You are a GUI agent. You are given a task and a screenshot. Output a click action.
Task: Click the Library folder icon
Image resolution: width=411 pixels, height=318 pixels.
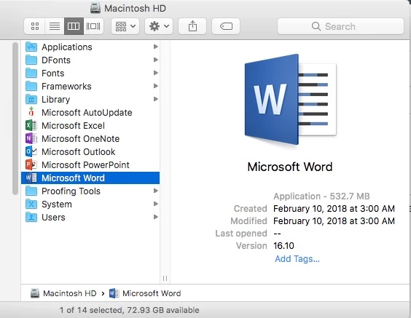coord(31,99)
